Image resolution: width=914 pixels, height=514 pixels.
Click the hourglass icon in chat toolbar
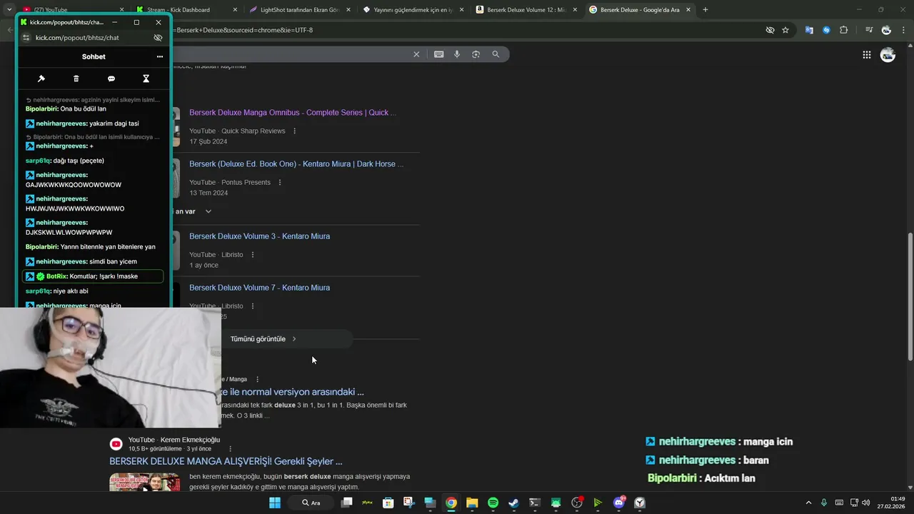(146, 79)
